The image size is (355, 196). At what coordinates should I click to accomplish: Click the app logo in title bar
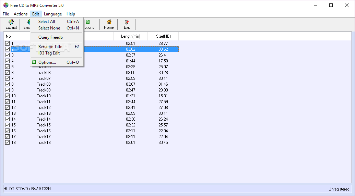point(6,5)
